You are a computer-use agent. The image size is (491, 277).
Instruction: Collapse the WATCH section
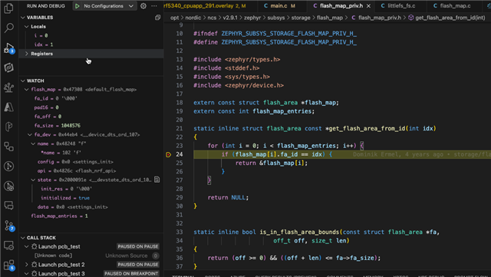pyautogui.click(x=23, y=81)
